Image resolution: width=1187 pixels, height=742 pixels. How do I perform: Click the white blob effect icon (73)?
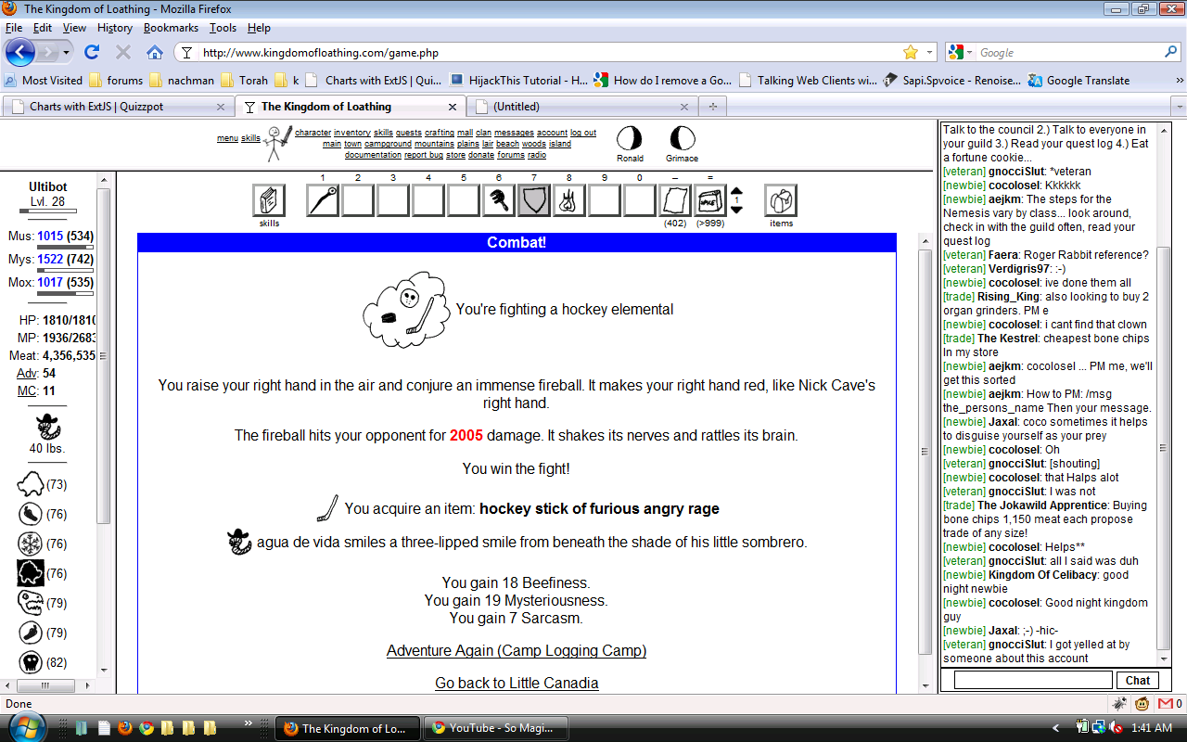pyautogui.click(x=31, y=484)
